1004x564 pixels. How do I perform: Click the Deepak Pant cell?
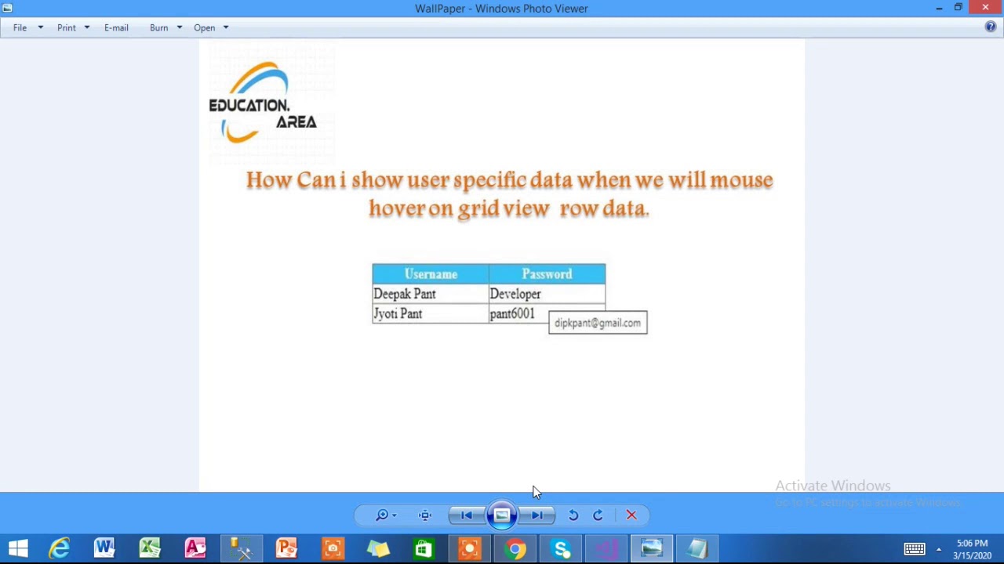click(x=431, y=294)
